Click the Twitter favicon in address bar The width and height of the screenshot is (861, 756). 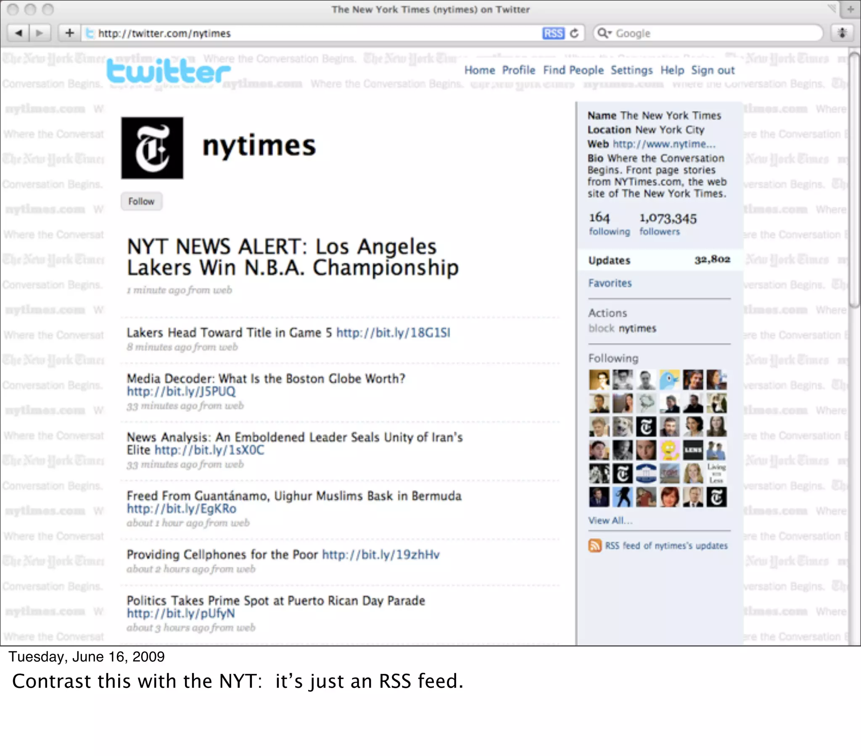[90, 33]
